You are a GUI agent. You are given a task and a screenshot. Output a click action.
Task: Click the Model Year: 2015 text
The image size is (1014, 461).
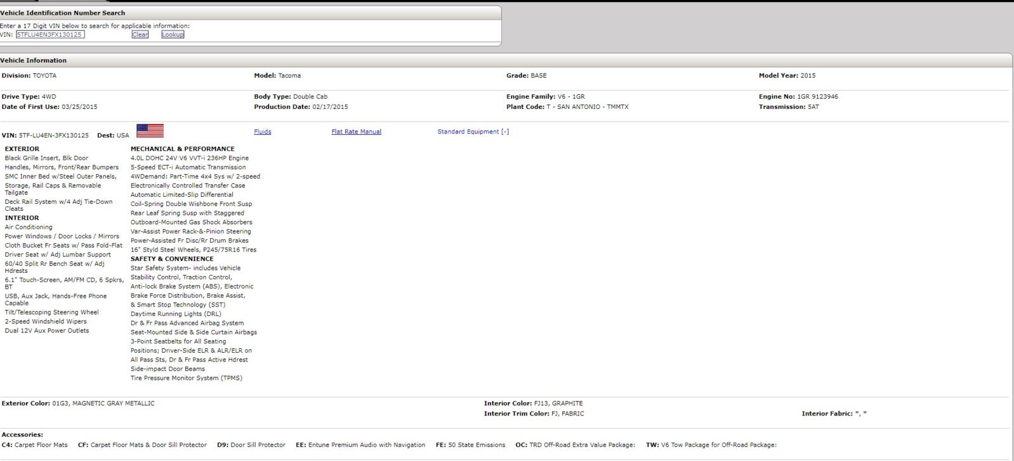[787, 75]
